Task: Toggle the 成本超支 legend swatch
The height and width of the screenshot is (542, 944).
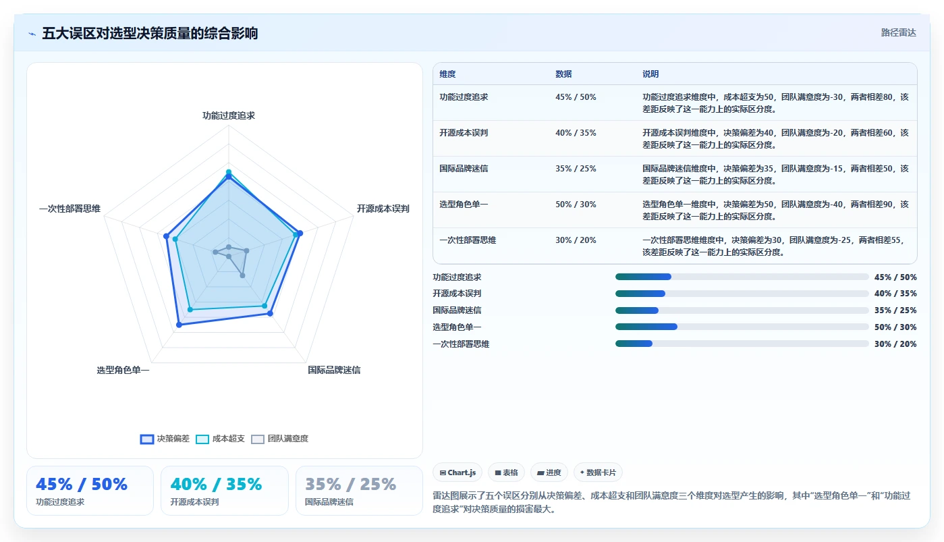Action: click(202, 439)
